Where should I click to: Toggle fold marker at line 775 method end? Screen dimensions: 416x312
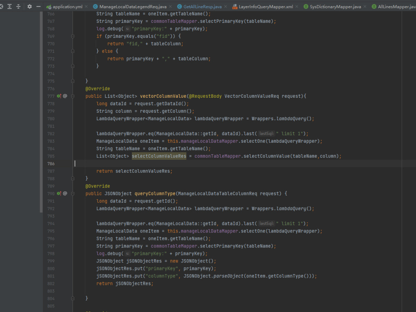pyautogui.click(x=73, y=81)
